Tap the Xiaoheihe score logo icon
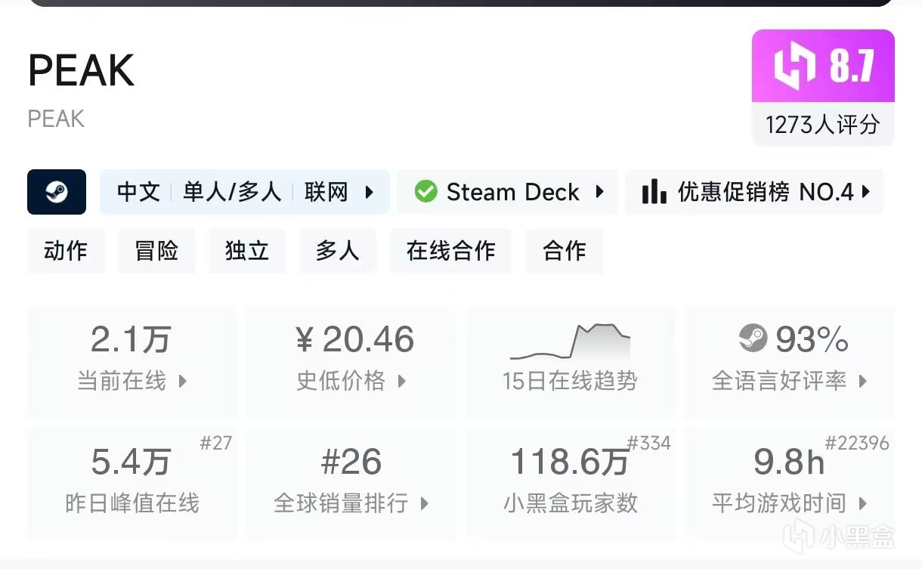 [x=794, y=66]
